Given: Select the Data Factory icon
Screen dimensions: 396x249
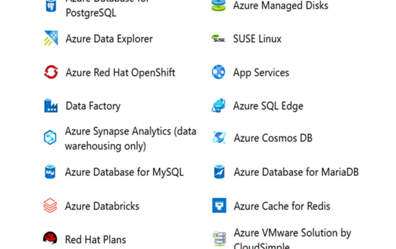Looking at the screenshot, I should click(51, 105).
